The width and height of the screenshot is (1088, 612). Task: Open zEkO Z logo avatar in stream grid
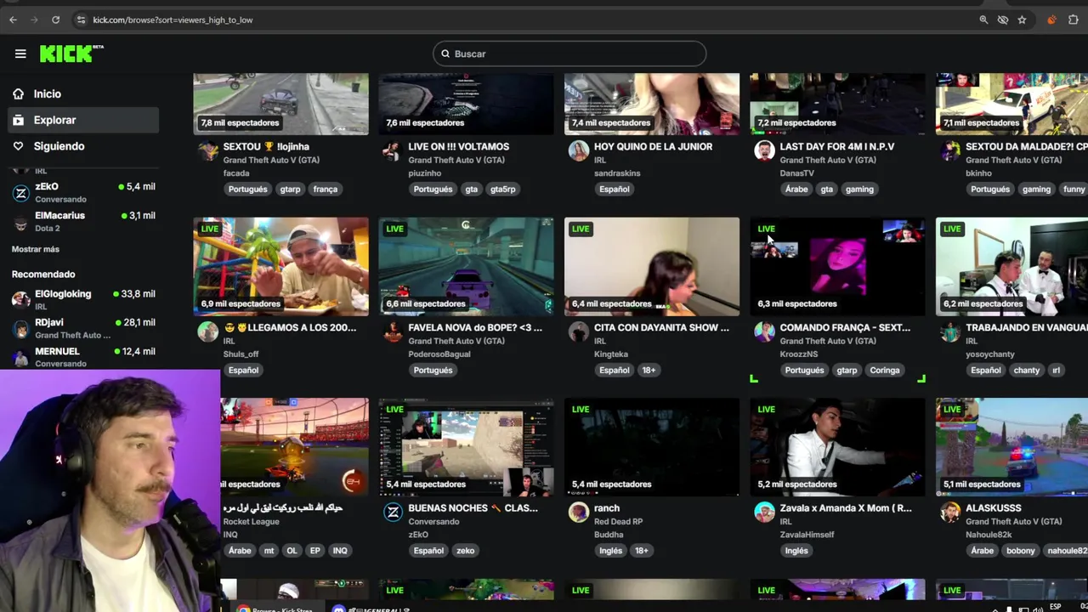coord(393,512)
